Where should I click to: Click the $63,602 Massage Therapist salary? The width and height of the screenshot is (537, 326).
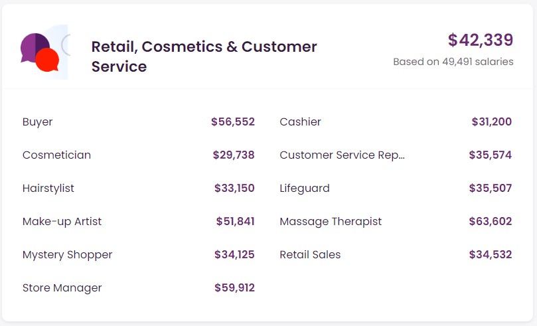[490, 221]
